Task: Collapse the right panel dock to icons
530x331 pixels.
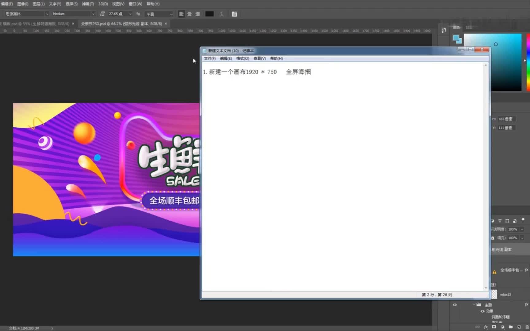Action: (x=444, y=30)
